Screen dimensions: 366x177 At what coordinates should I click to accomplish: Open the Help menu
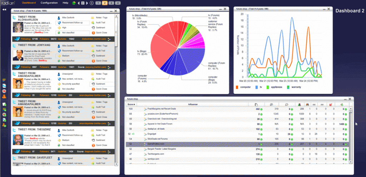(65, 3)
